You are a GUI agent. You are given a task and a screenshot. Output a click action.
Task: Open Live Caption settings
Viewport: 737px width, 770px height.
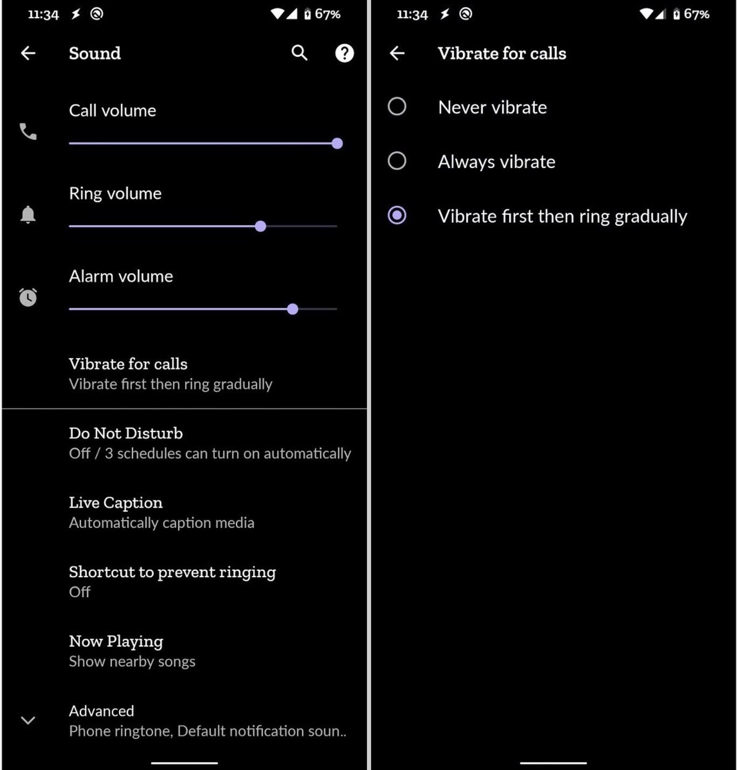[x=185, y=512]
